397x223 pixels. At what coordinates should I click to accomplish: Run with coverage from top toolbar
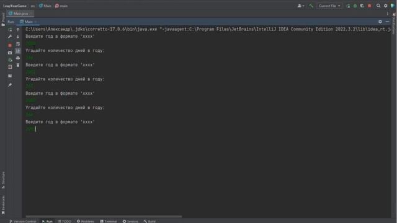tap(362, 6)
